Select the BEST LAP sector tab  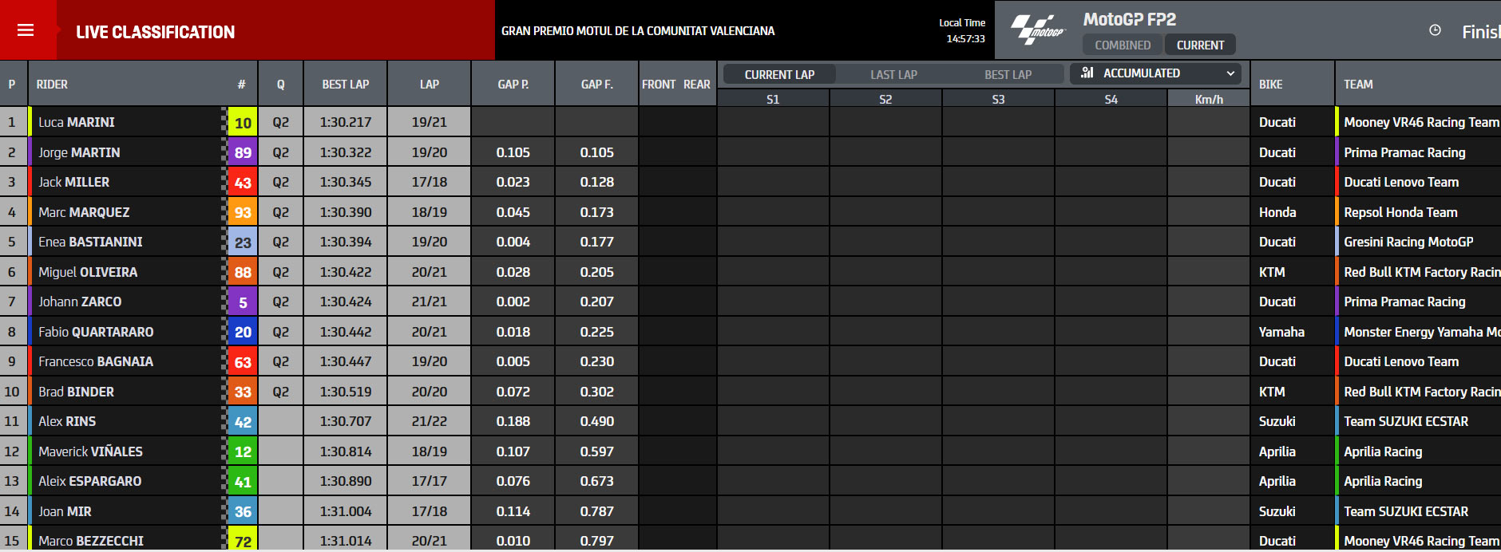[1008, 74]
